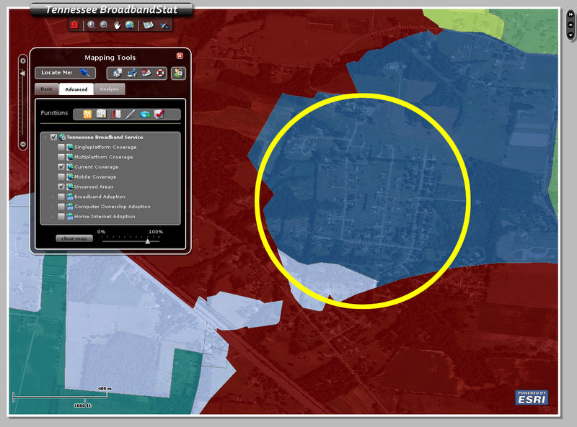
Task: Click the clear map button
Action: [x=74, y=238]
